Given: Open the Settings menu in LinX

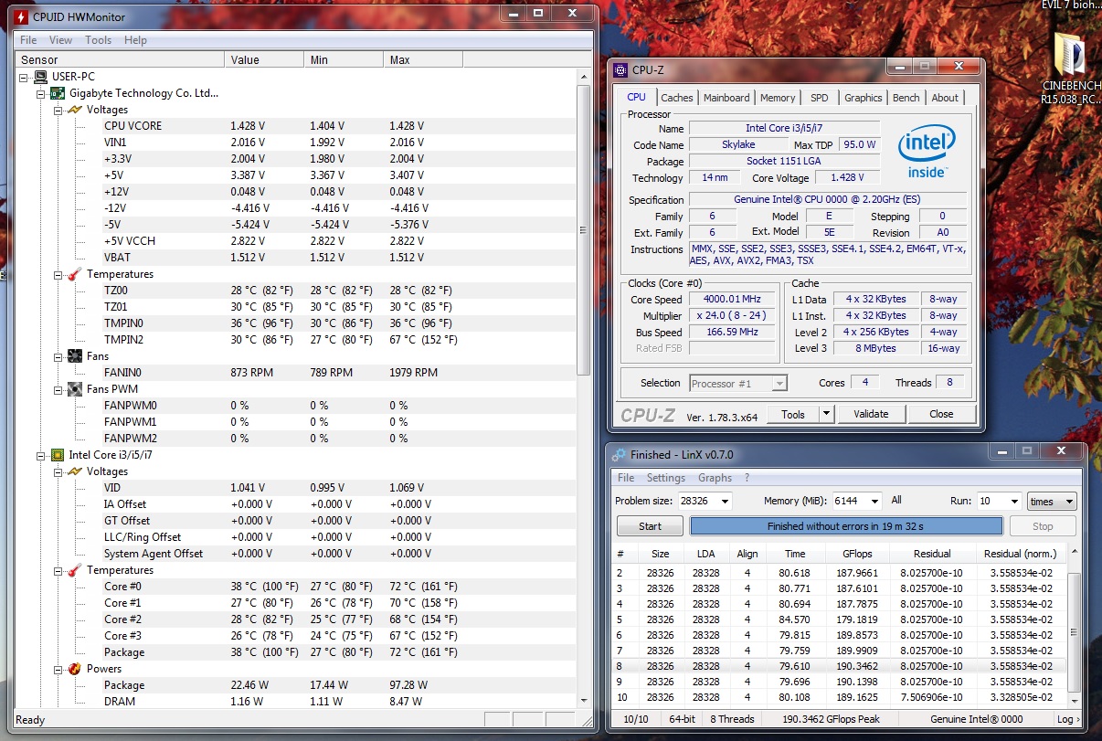Looking at the screenshot, I should click(x=666, y=478).
